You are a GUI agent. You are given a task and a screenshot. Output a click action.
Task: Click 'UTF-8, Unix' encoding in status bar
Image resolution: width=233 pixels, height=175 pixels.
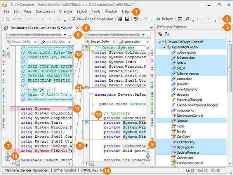point(90,170)
